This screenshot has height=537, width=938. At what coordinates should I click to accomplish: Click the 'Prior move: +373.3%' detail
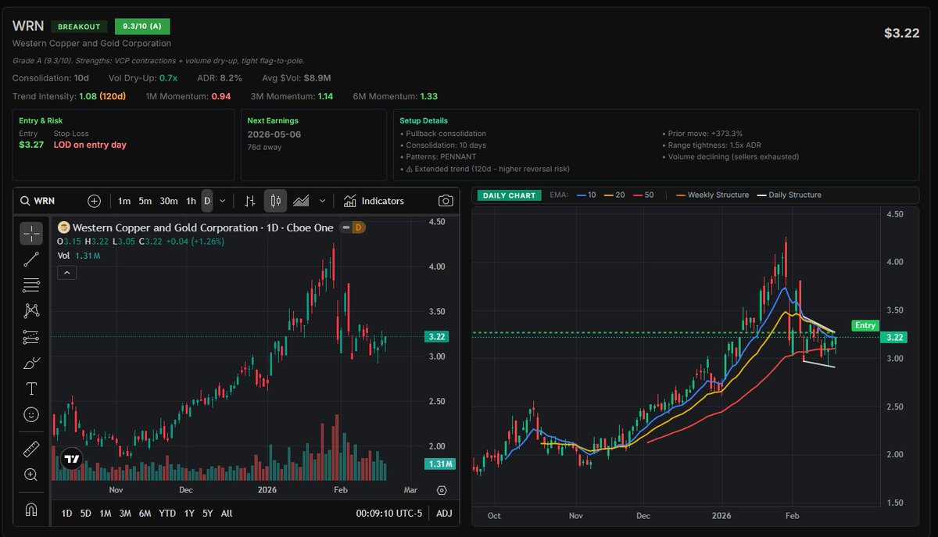(703, 134)
